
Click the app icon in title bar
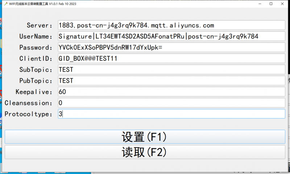tap(5, 4)
